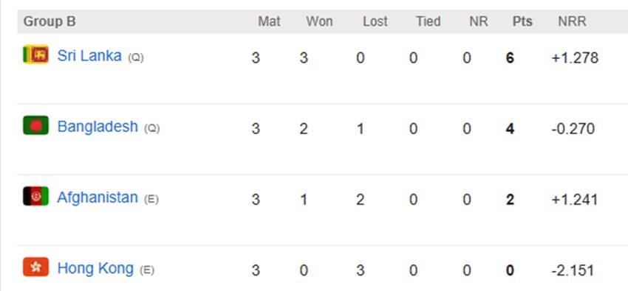Open the Sri Lanka team link
This screenshot has width=628, height=291.
pos(89,55)
